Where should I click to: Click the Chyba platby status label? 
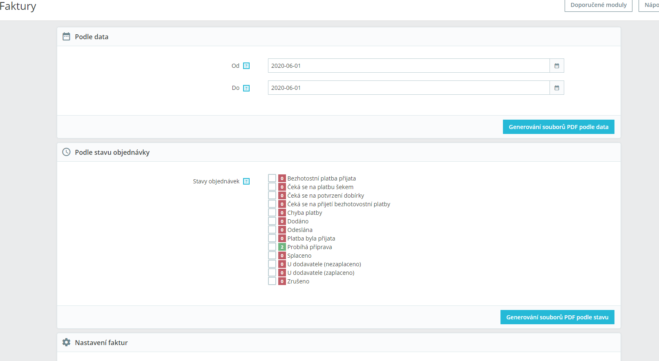click(x=305, y=213)
